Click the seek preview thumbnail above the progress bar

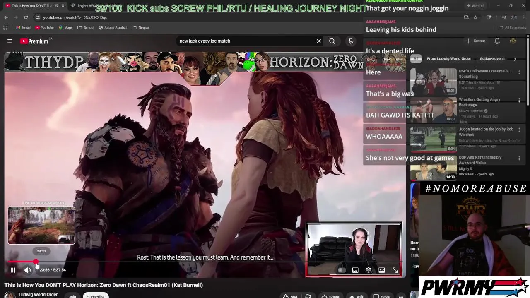coord(41,226)
